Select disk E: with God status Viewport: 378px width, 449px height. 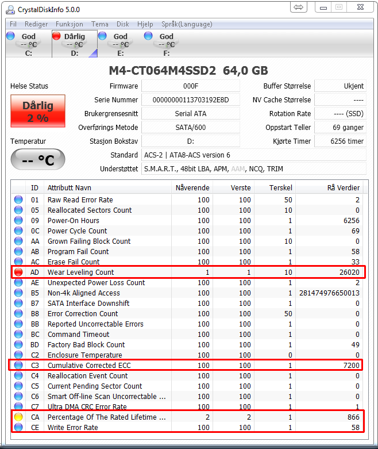pos(121,44)
